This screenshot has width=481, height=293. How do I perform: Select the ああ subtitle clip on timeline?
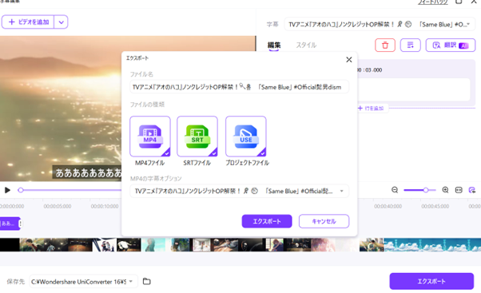(x=10, y=224)
